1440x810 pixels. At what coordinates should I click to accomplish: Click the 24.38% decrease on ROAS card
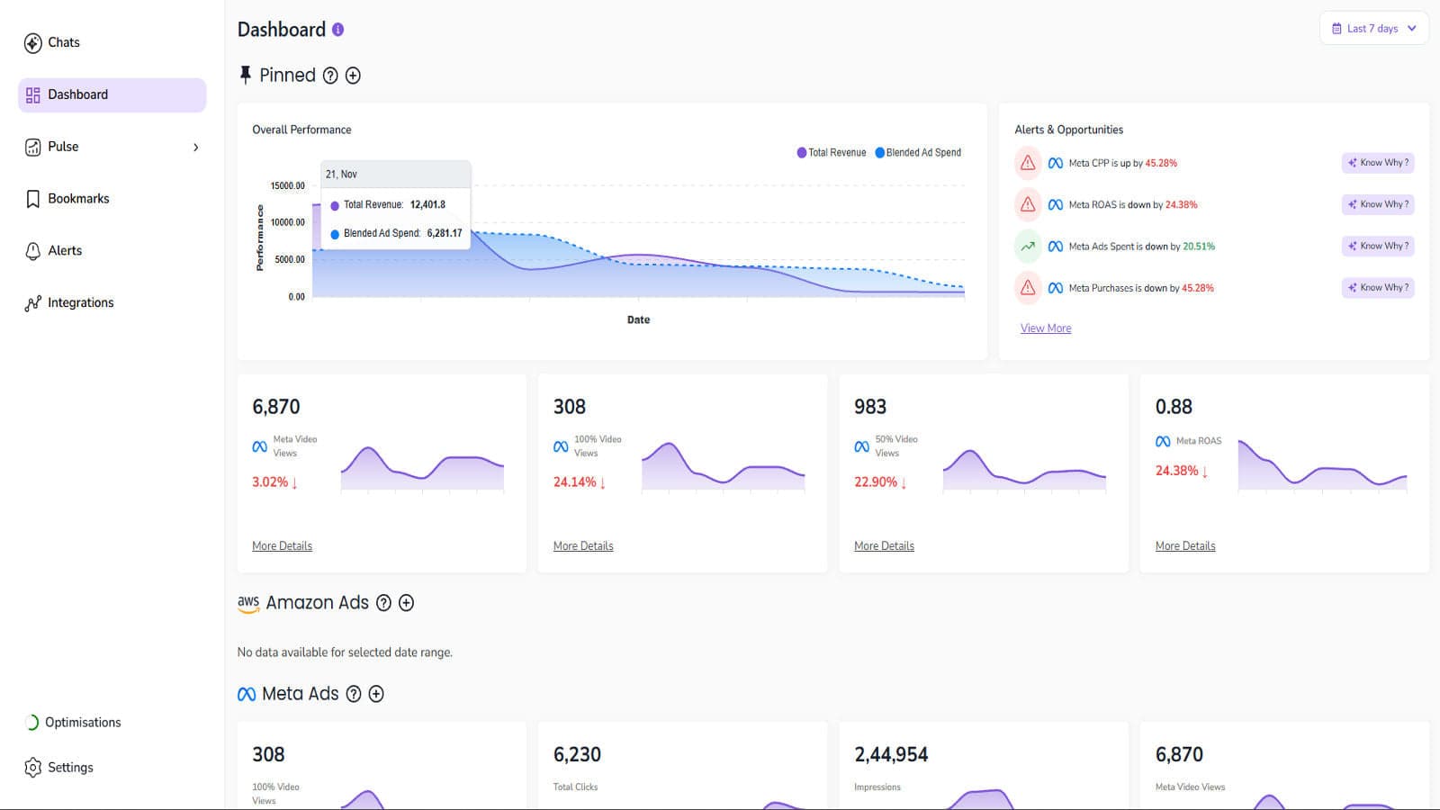[1181, 471]
